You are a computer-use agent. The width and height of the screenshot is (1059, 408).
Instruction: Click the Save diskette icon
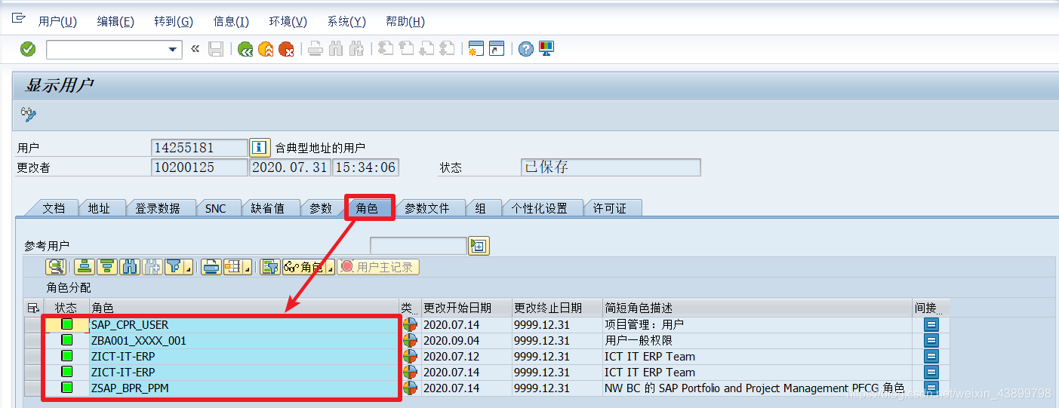tap(216, 49)
